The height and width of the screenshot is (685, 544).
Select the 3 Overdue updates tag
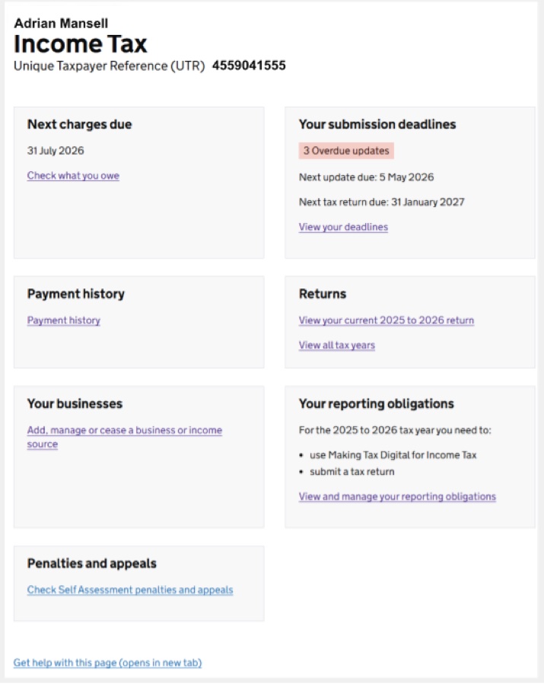click(344, 150)
